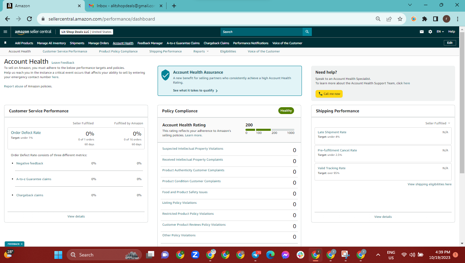The height and width of the screenshot is (263, 465).
Task: Click the page vertical scrollbar
Action: tap(462, 103)
